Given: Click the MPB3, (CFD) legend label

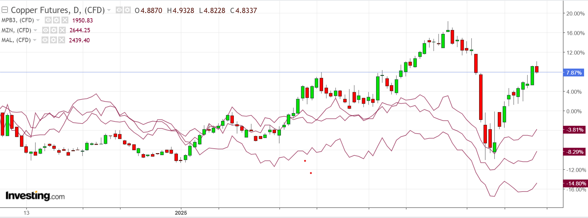Looking at the screenshot, I should click(18, 20).
